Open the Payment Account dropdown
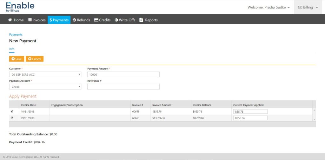The height and width of the screenshot is (160, 325). (x=45, y=87)
